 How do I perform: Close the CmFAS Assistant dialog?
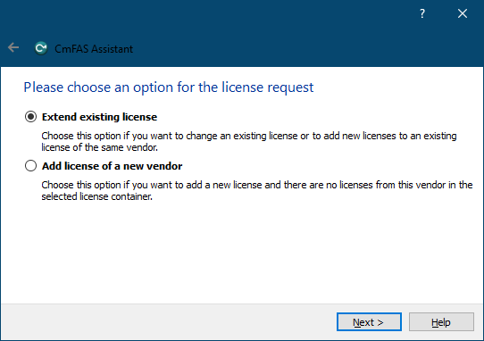[x=462, y=13]
